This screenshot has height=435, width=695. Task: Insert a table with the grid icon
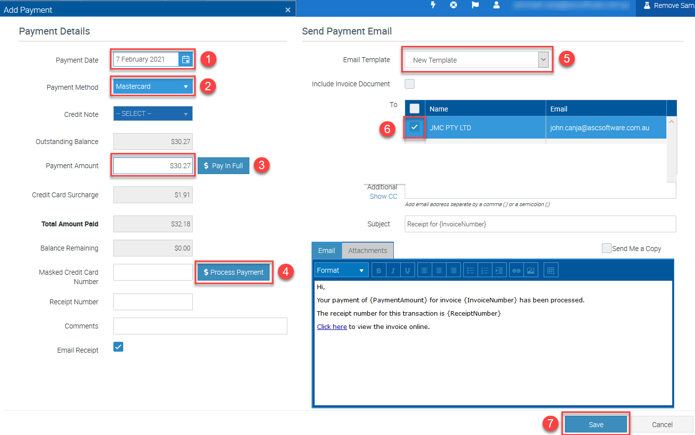(551, 271)
